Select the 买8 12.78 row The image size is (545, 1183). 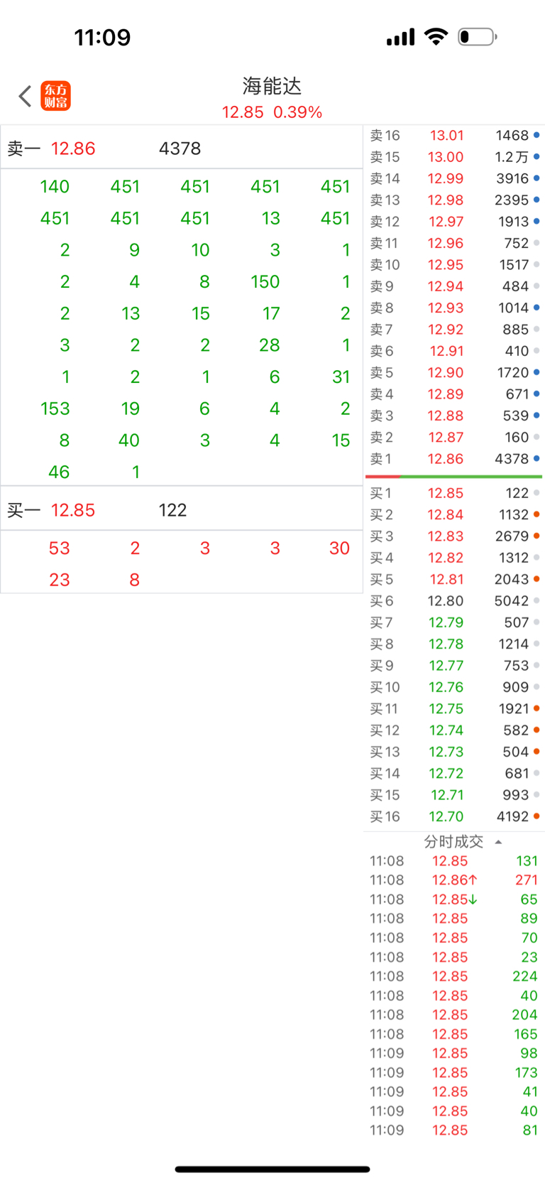454,644
